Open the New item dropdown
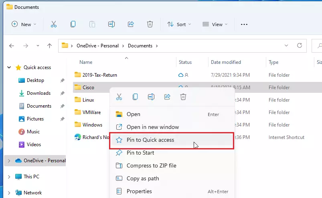This screenshot has height=198, width=322. pos(24,24)
